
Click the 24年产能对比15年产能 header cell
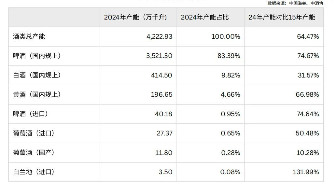click(282, 17)
